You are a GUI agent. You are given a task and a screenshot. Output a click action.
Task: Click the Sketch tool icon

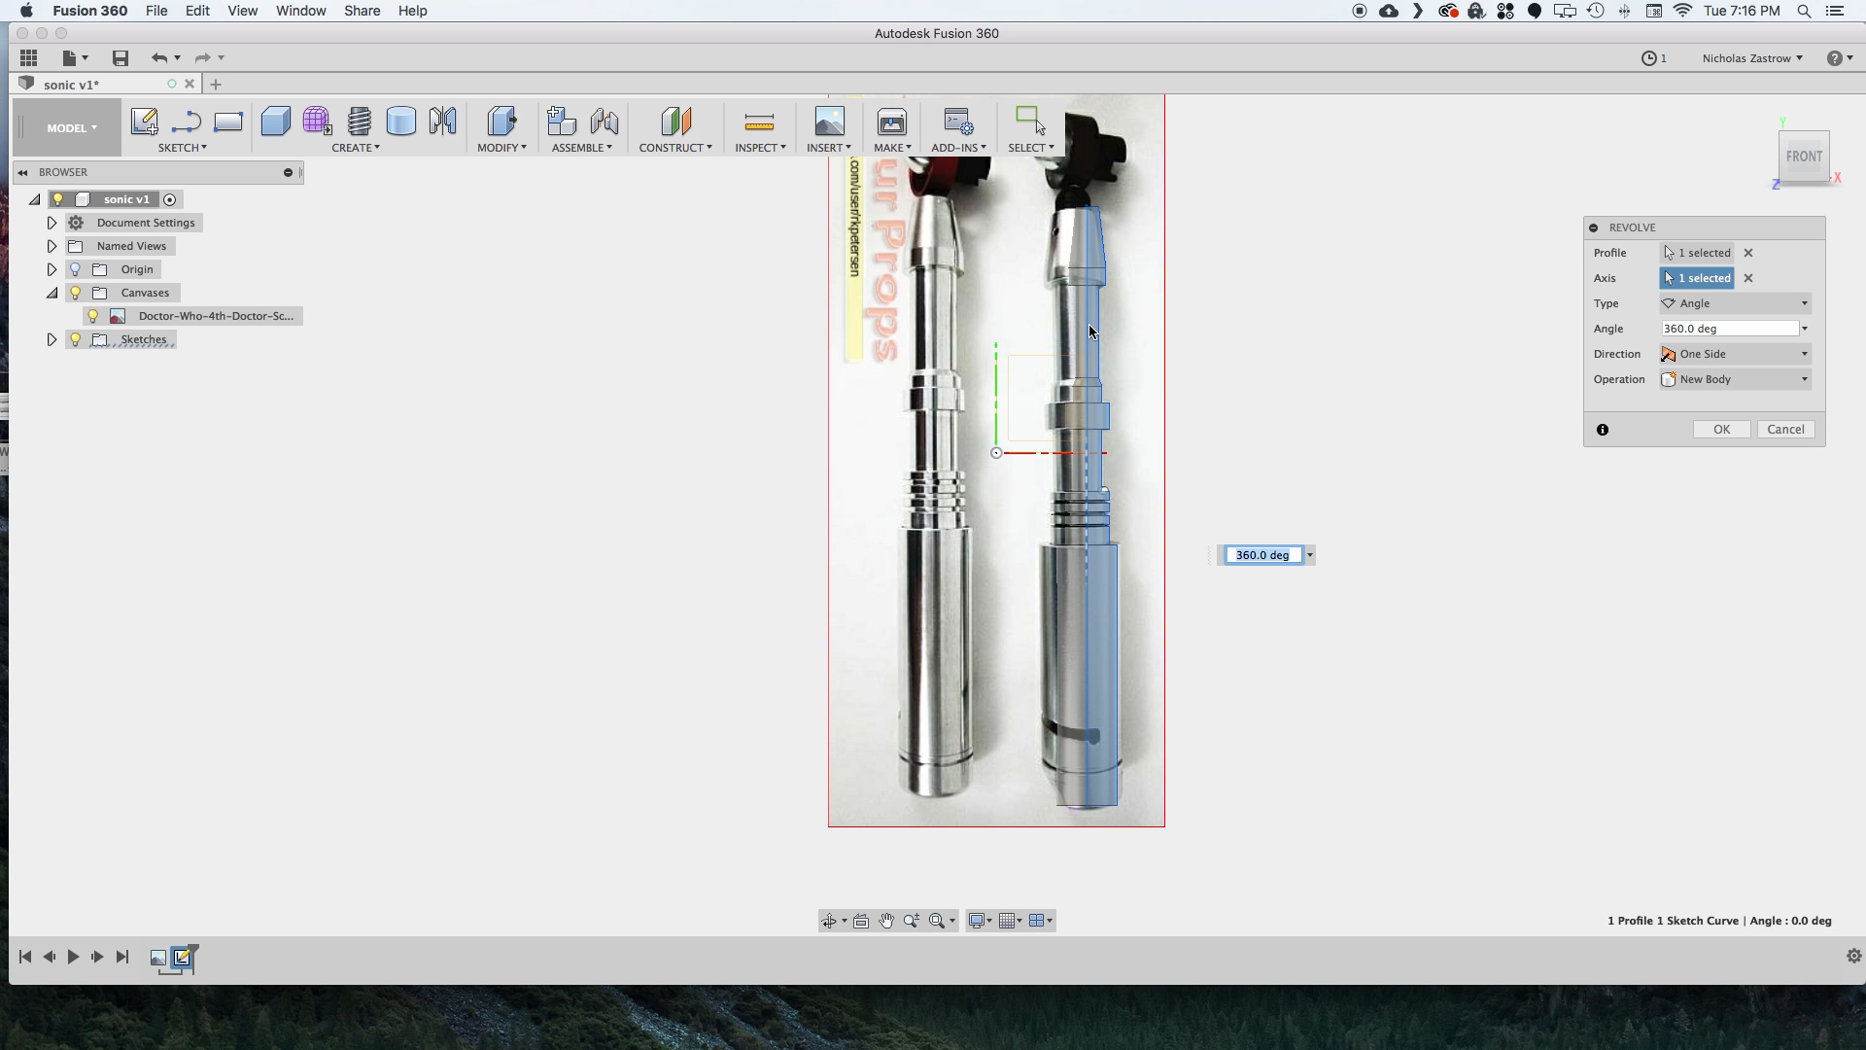point(145,121)
